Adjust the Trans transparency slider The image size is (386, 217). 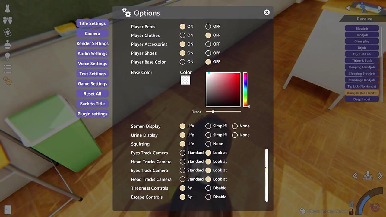(223, 112)
